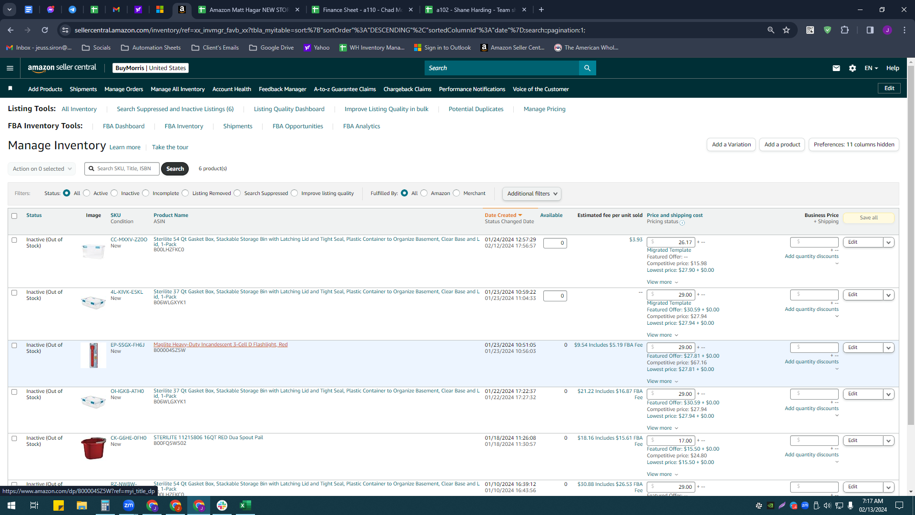Open the messages envelope icon
915x515 pixels.
(x=836, y=68)
